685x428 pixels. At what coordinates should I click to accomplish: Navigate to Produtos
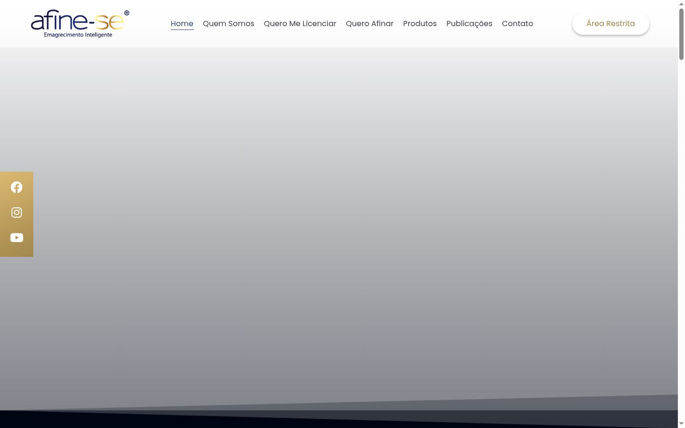pos(420,24)
